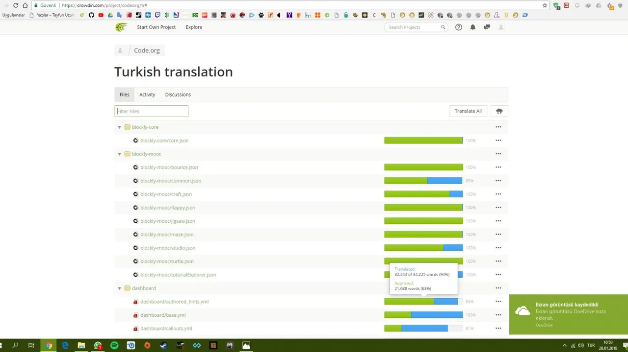Open dashboard/base.yml file link
Viewport: 628px width, 352px height.
(163, 315)
